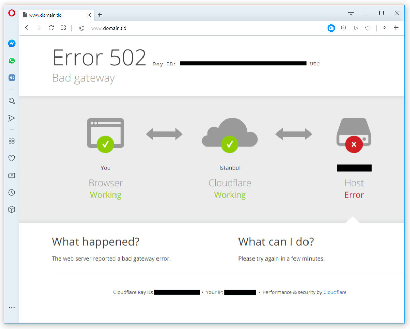410x329 pixels.
Task: Go forward to the next page
Action: pos(39,28)
